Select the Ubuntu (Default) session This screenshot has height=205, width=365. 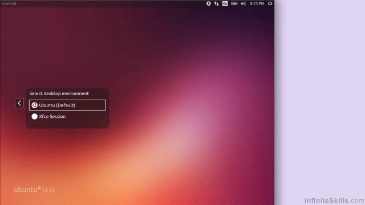pos(67,105)
